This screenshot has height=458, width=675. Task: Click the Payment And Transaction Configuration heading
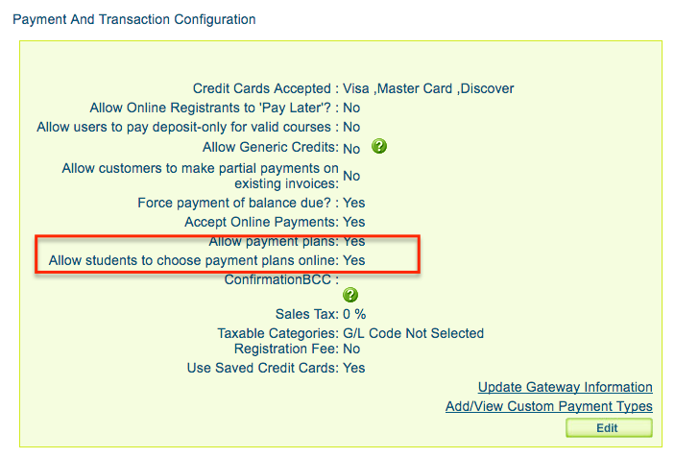pyautogui.click(x=134, y=19)
